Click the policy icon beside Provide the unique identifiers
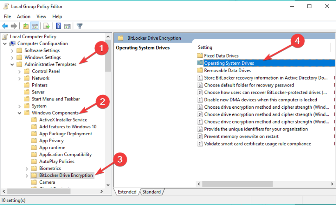 pos(200,129)
